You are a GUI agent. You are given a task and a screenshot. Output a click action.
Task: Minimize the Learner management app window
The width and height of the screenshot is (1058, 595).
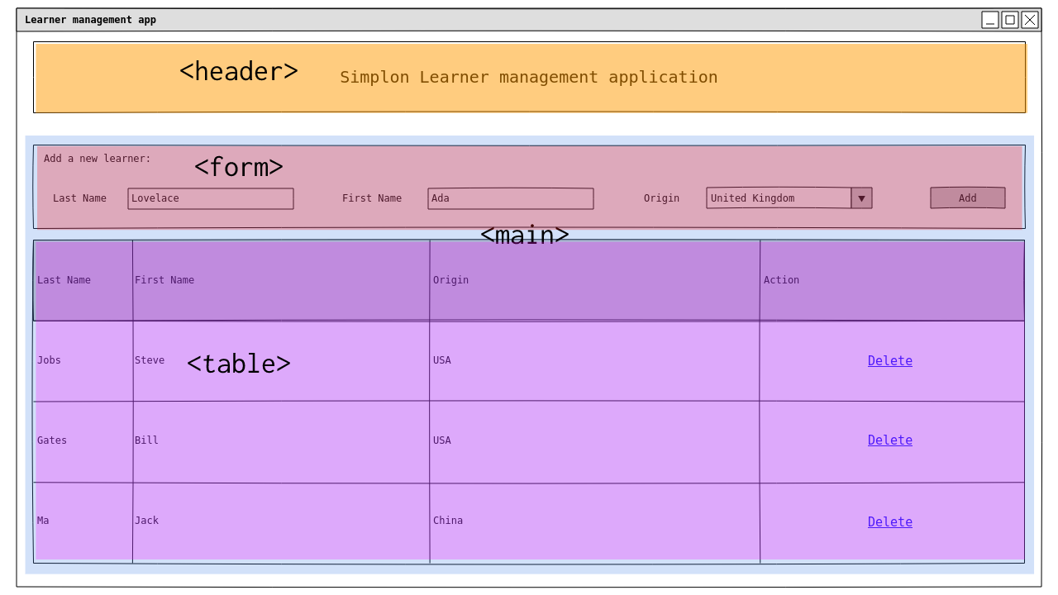click(x=989, y=20)
